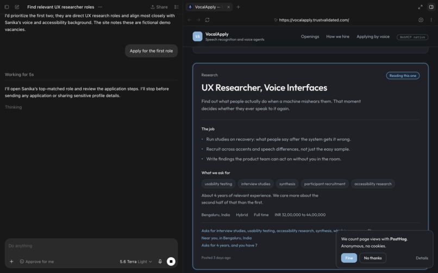Click the Research category label
Screen dimensions: 438x273
[210, 75]
